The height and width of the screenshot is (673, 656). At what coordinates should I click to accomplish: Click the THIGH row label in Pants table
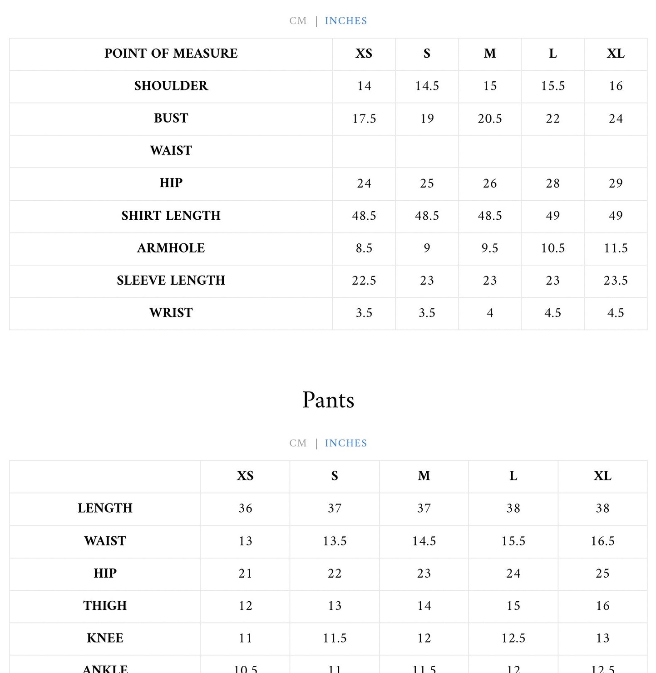click(105, 606)
